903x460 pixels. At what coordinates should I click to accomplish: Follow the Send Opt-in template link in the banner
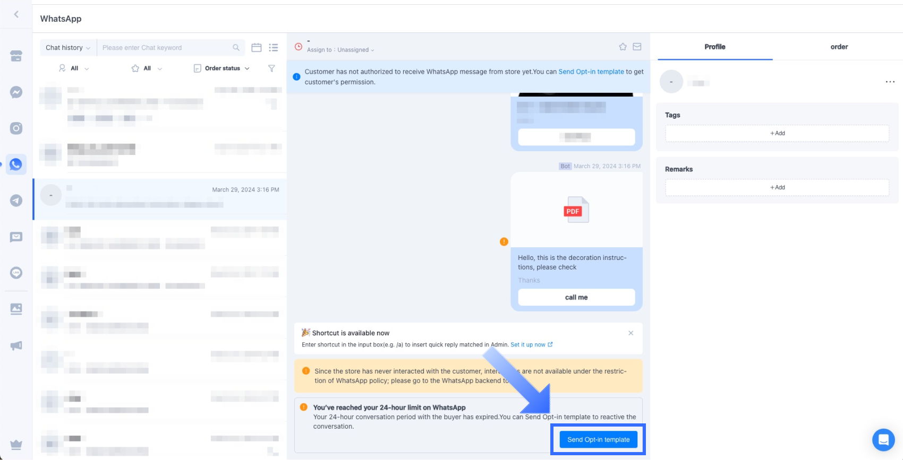coord(591,72)
